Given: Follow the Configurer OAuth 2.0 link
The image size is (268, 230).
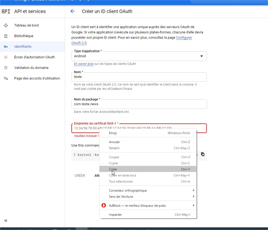Looking at the screenshot, I should pyautogui.click(x=184, y=37).
